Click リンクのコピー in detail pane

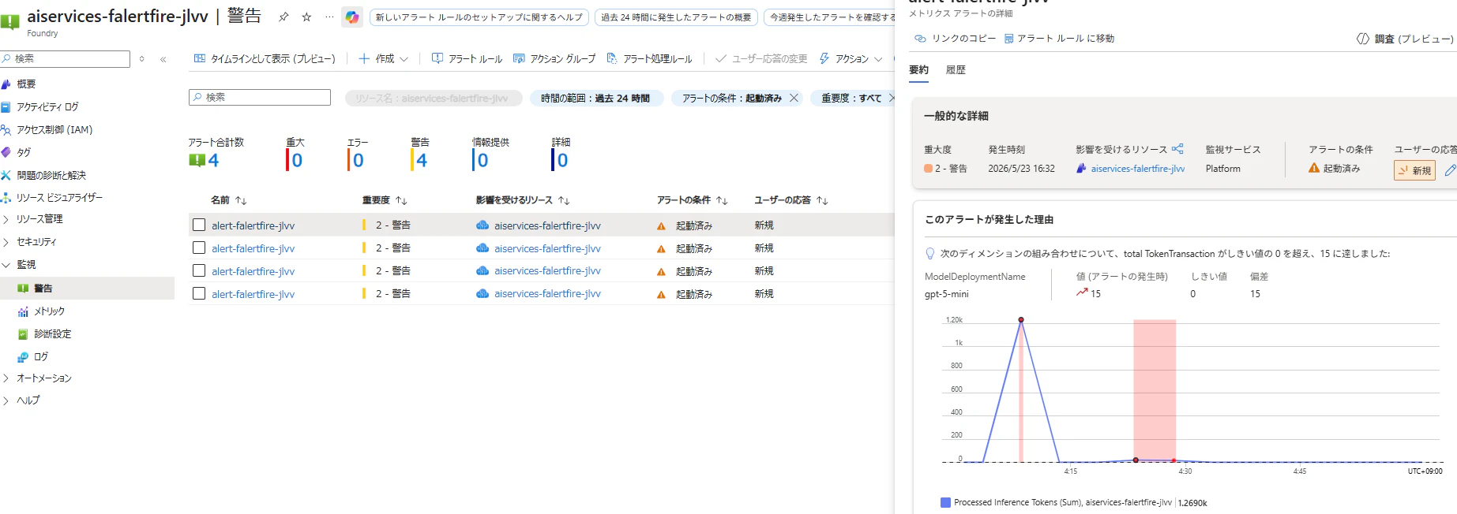[955, 39]
